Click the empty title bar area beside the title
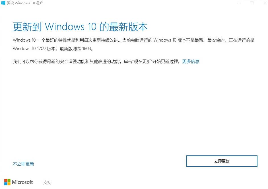 coord(137,3)
